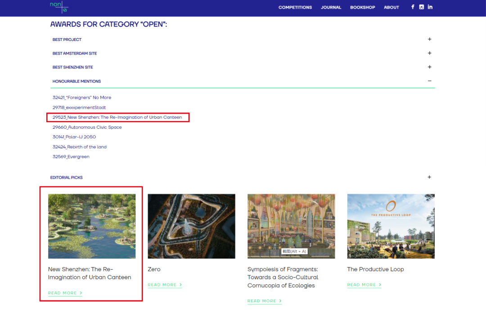Go to the Journal page
The height and width of the screenshot is (313, 486).
tap(331, 7)
